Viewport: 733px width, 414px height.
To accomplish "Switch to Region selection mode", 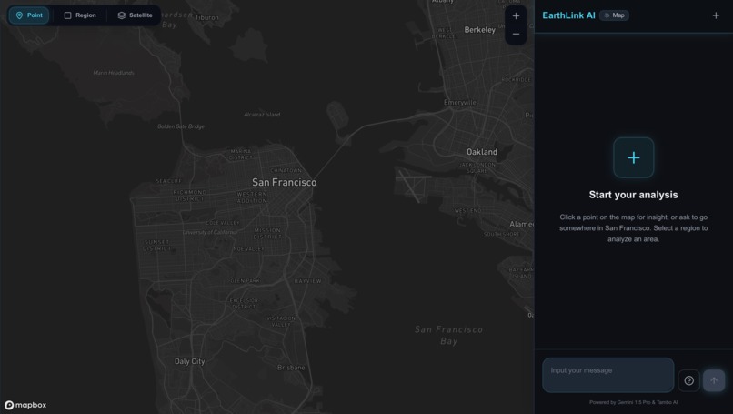I will [80, 15].
